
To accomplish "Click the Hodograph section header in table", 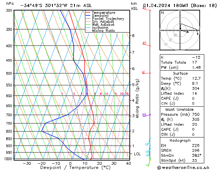I will [180, 140].
